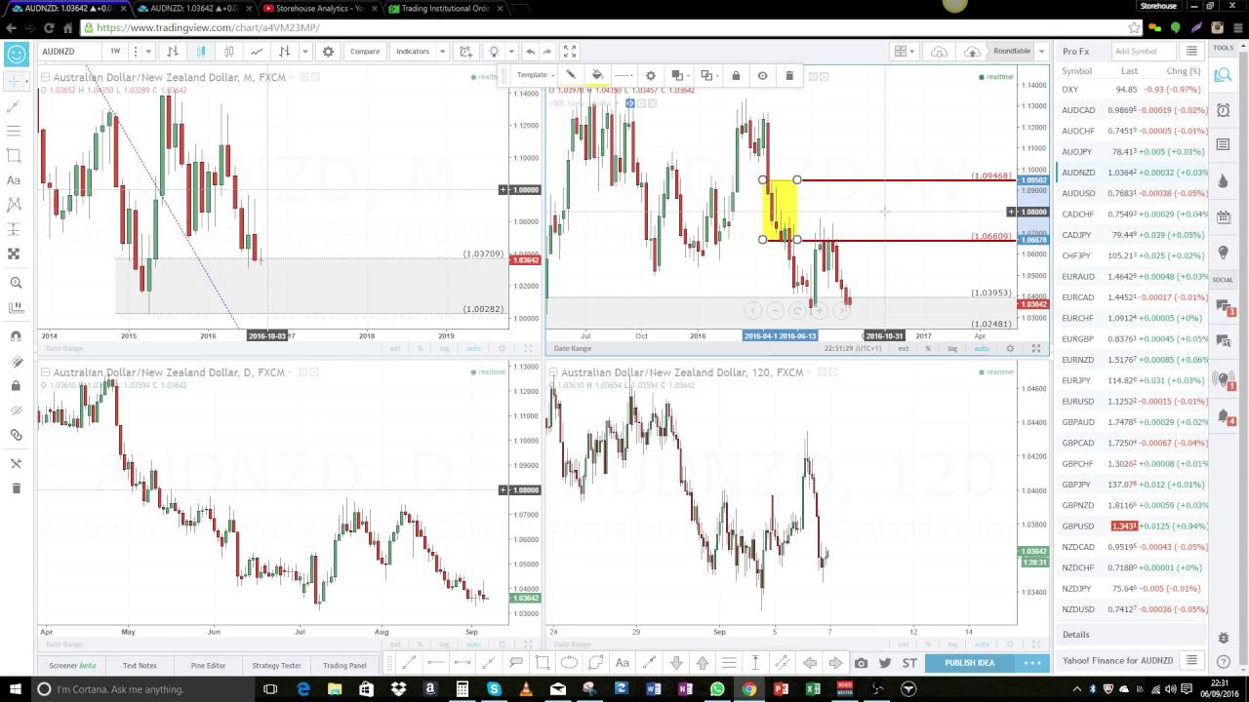Toggle log scale on weekly chart
This screenshot has width=1249, height=702.
952,348
